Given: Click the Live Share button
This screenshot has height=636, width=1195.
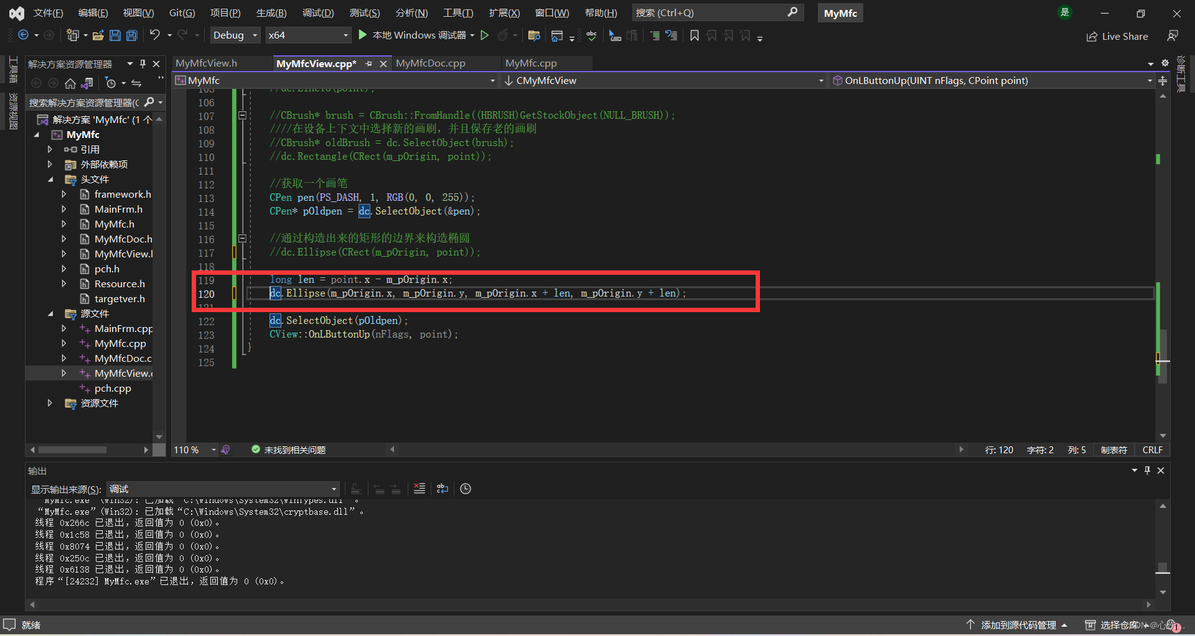Looking at the screenshot, I should [1117, 36].
